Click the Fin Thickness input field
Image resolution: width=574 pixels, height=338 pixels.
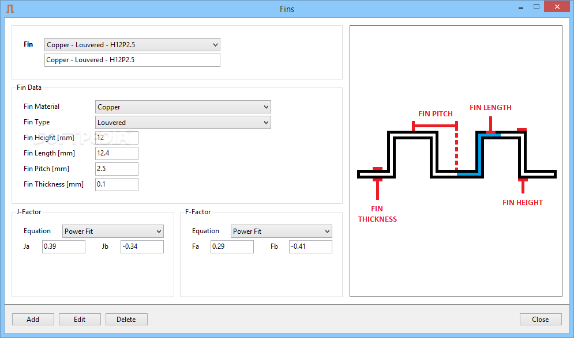click(117, 184)
